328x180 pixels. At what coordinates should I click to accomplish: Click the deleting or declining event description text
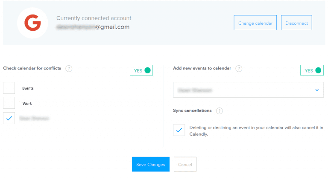pos(256,131)
